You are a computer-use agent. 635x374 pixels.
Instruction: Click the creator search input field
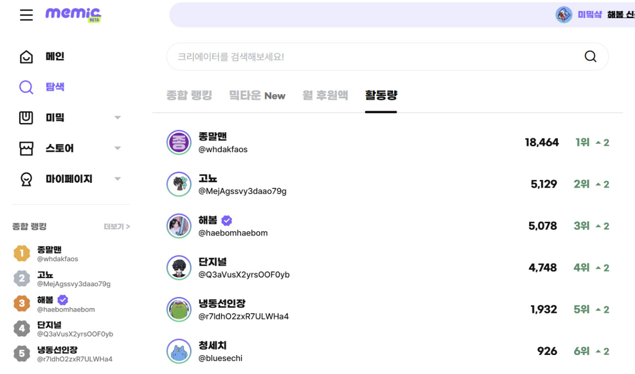coord(371,57)
